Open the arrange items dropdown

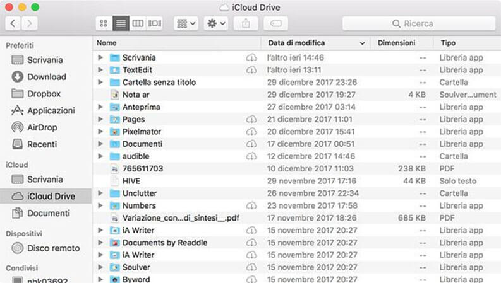click(186, 23)
